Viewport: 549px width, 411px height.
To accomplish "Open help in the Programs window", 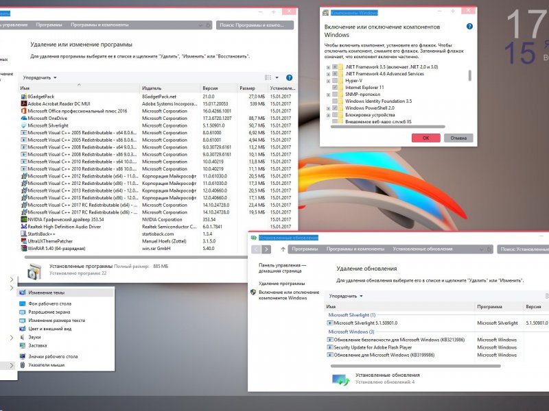I will click(x=289, y=77).
